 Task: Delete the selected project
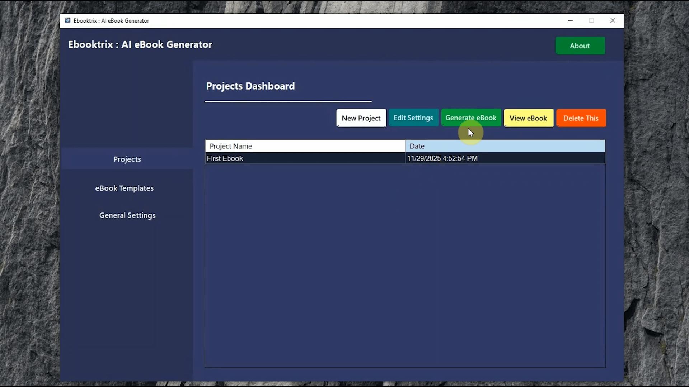tap(581, 118)
